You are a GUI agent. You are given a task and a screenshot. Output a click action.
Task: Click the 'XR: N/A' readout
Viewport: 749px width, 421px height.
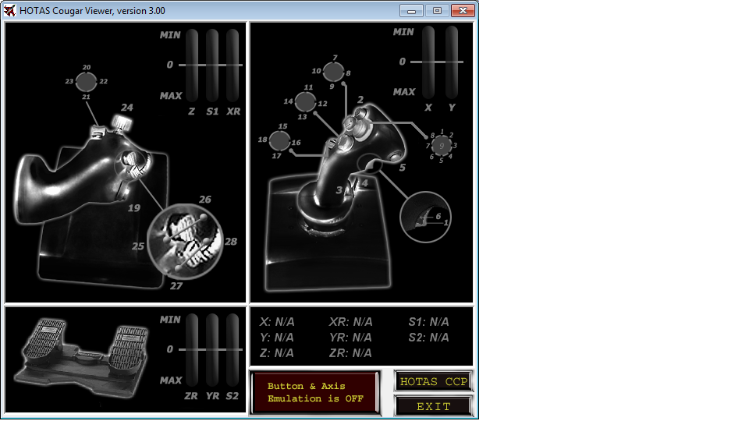coord(350,322)
